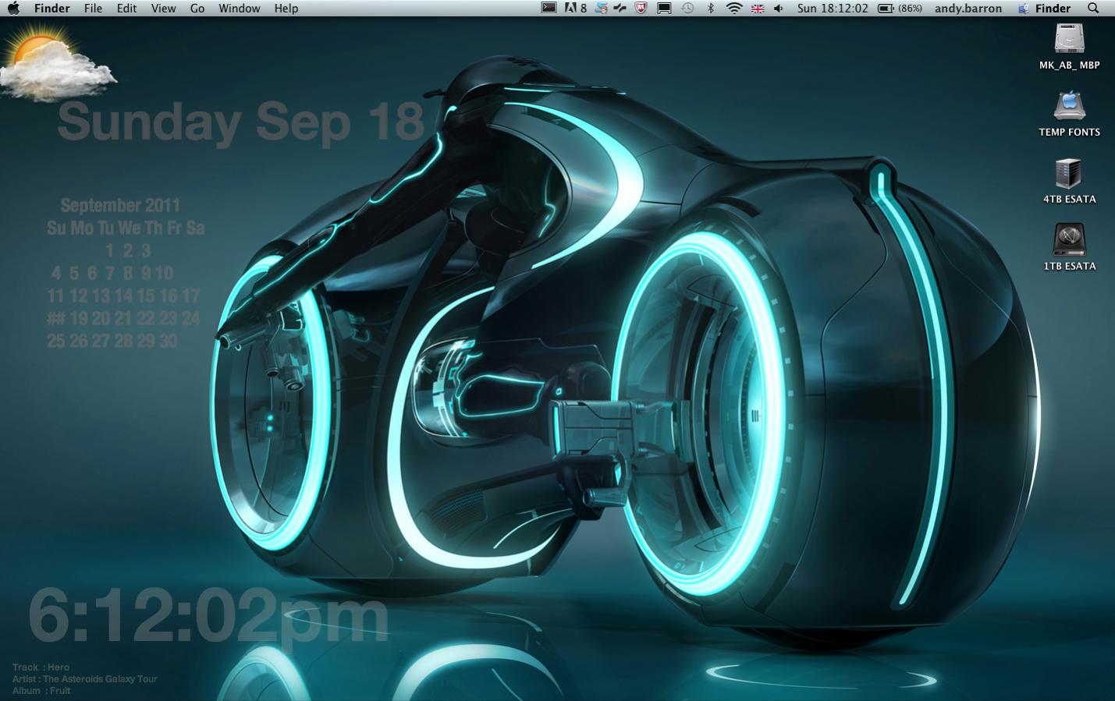The width and height of the screenshot is (1115, 701).
Task: Click the Sunday Sep 18 date text
Action: tap(240, 122)
